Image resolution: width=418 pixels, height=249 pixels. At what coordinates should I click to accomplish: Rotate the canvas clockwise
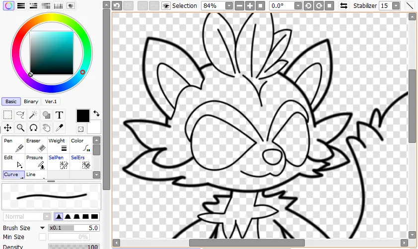(319, 5)
